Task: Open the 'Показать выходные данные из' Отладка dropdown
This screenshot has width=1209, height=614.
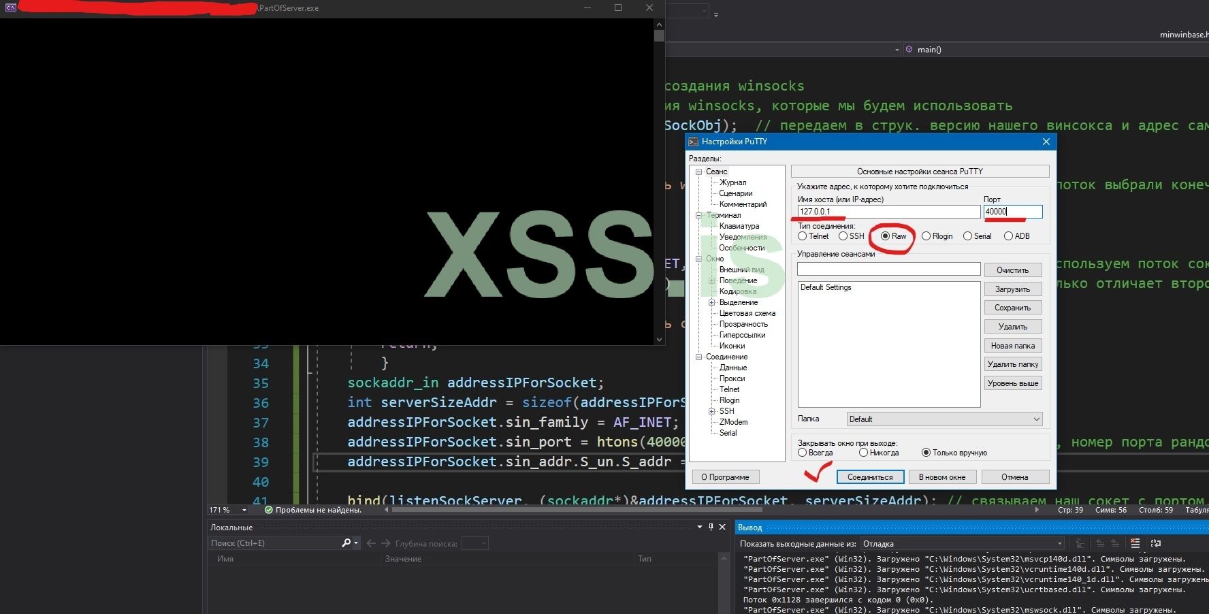Action: (963, 543)
